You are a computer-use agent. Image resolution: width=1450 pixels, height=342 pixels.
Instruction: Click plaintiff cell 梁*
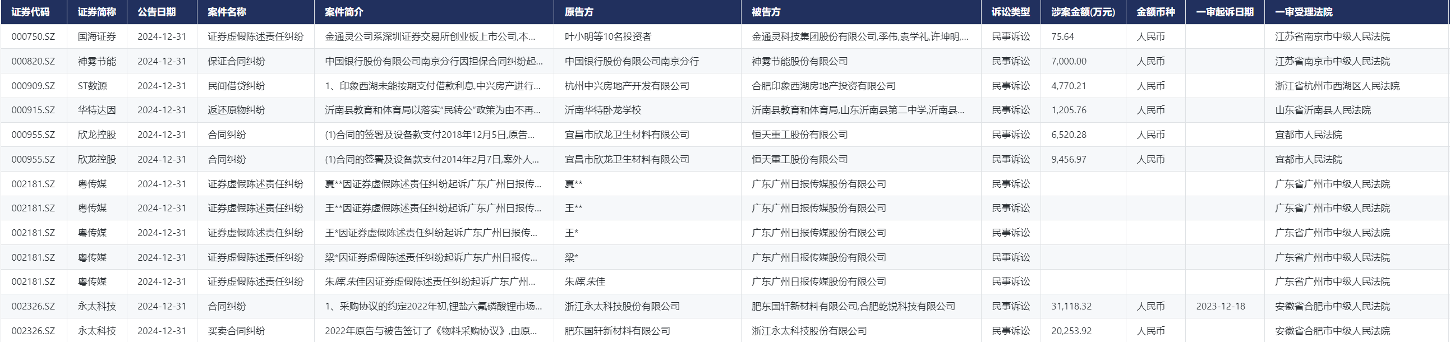coord(572,258)
